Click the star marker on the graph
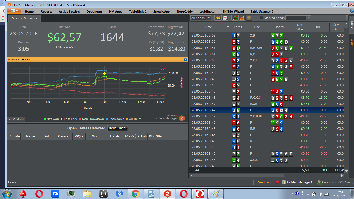This screenshot has width=354, height=199. tap(104, 74)
